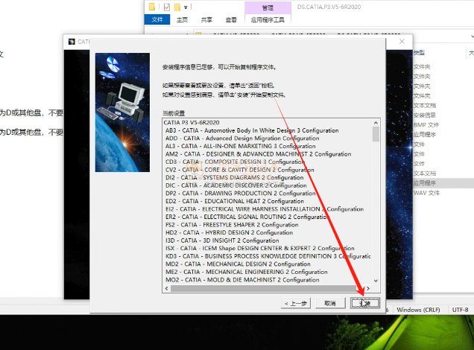Select the 'ADD - CATIA - Advanced Design Migration' row
Screen dimensions: 474x350
click(x=242, y=139)
